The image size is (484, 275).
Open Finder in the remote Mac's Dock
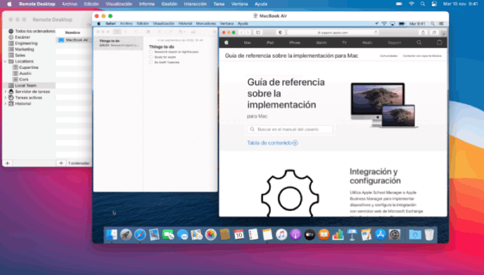tap(111, 235)
